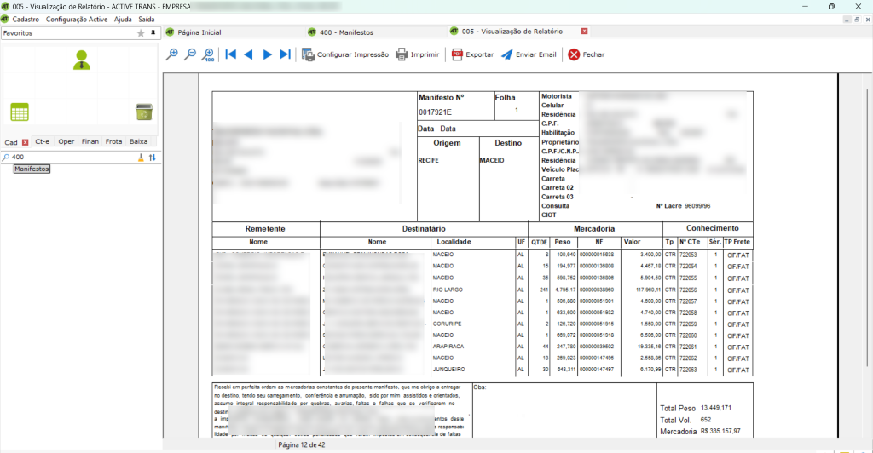
Task: Reset zoom to 100% icon
Action: coord(208,54)
